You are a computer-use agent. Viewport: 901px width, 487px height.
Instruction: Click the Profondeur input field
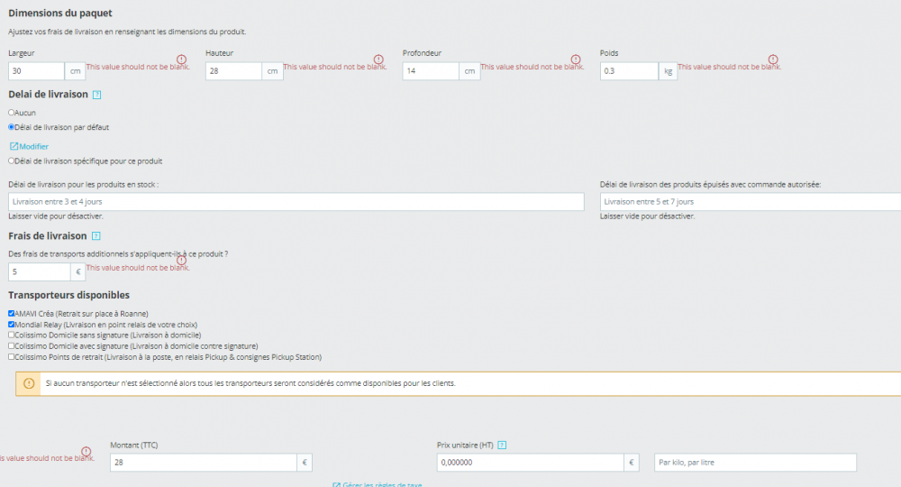pos(431,71)
